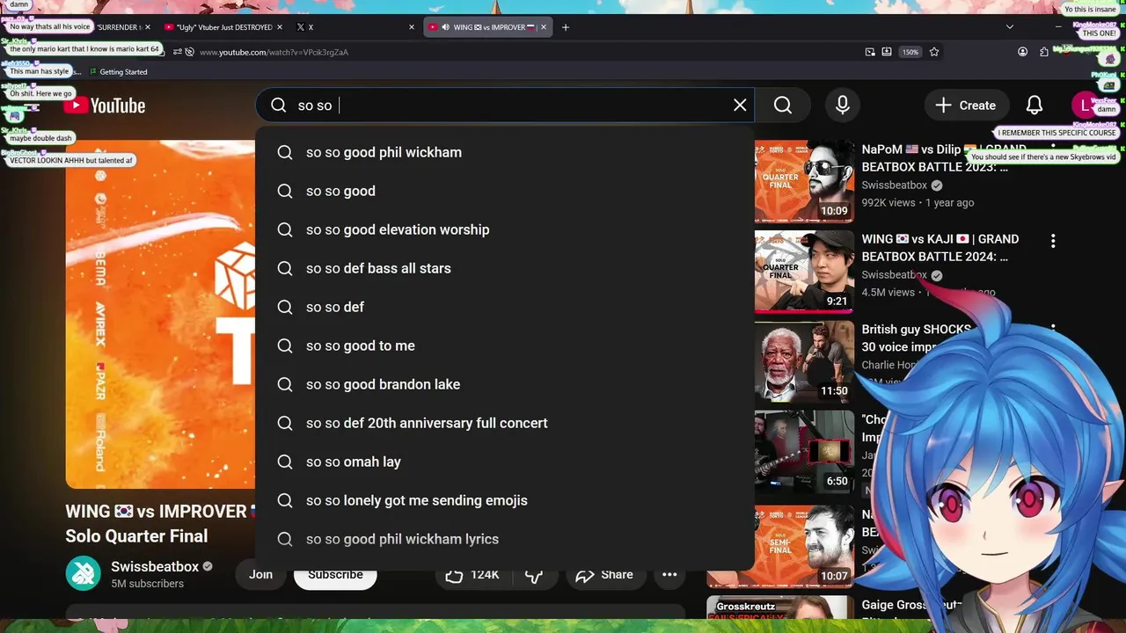Close the X browser tab
The width and height of the screenshot is (1126, 633).
pos(411,27)
